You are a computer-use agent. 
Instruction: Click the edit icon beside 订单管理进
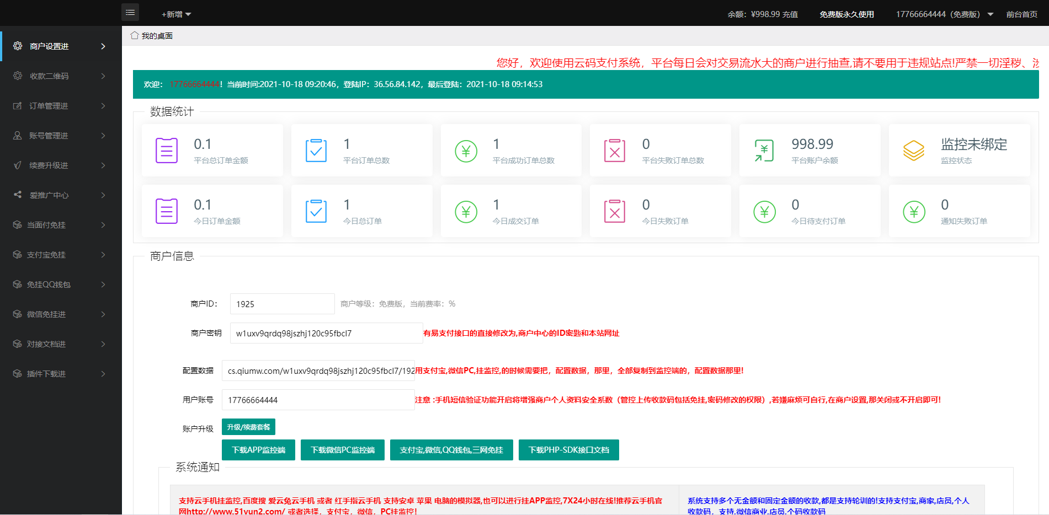point(18,105)
